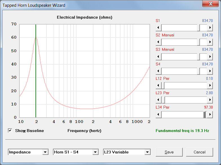Viewport: 221px width, 165px height.
Task: Click the S3 Manual slider thumb
Action: [x=198, y=56]
